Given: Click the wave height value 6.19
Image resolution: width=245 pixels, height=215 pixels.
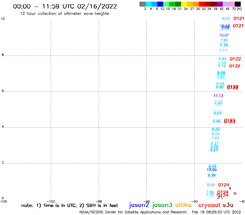Looking at the screenshot, I should pyautogui.click(x=222, y=66).
